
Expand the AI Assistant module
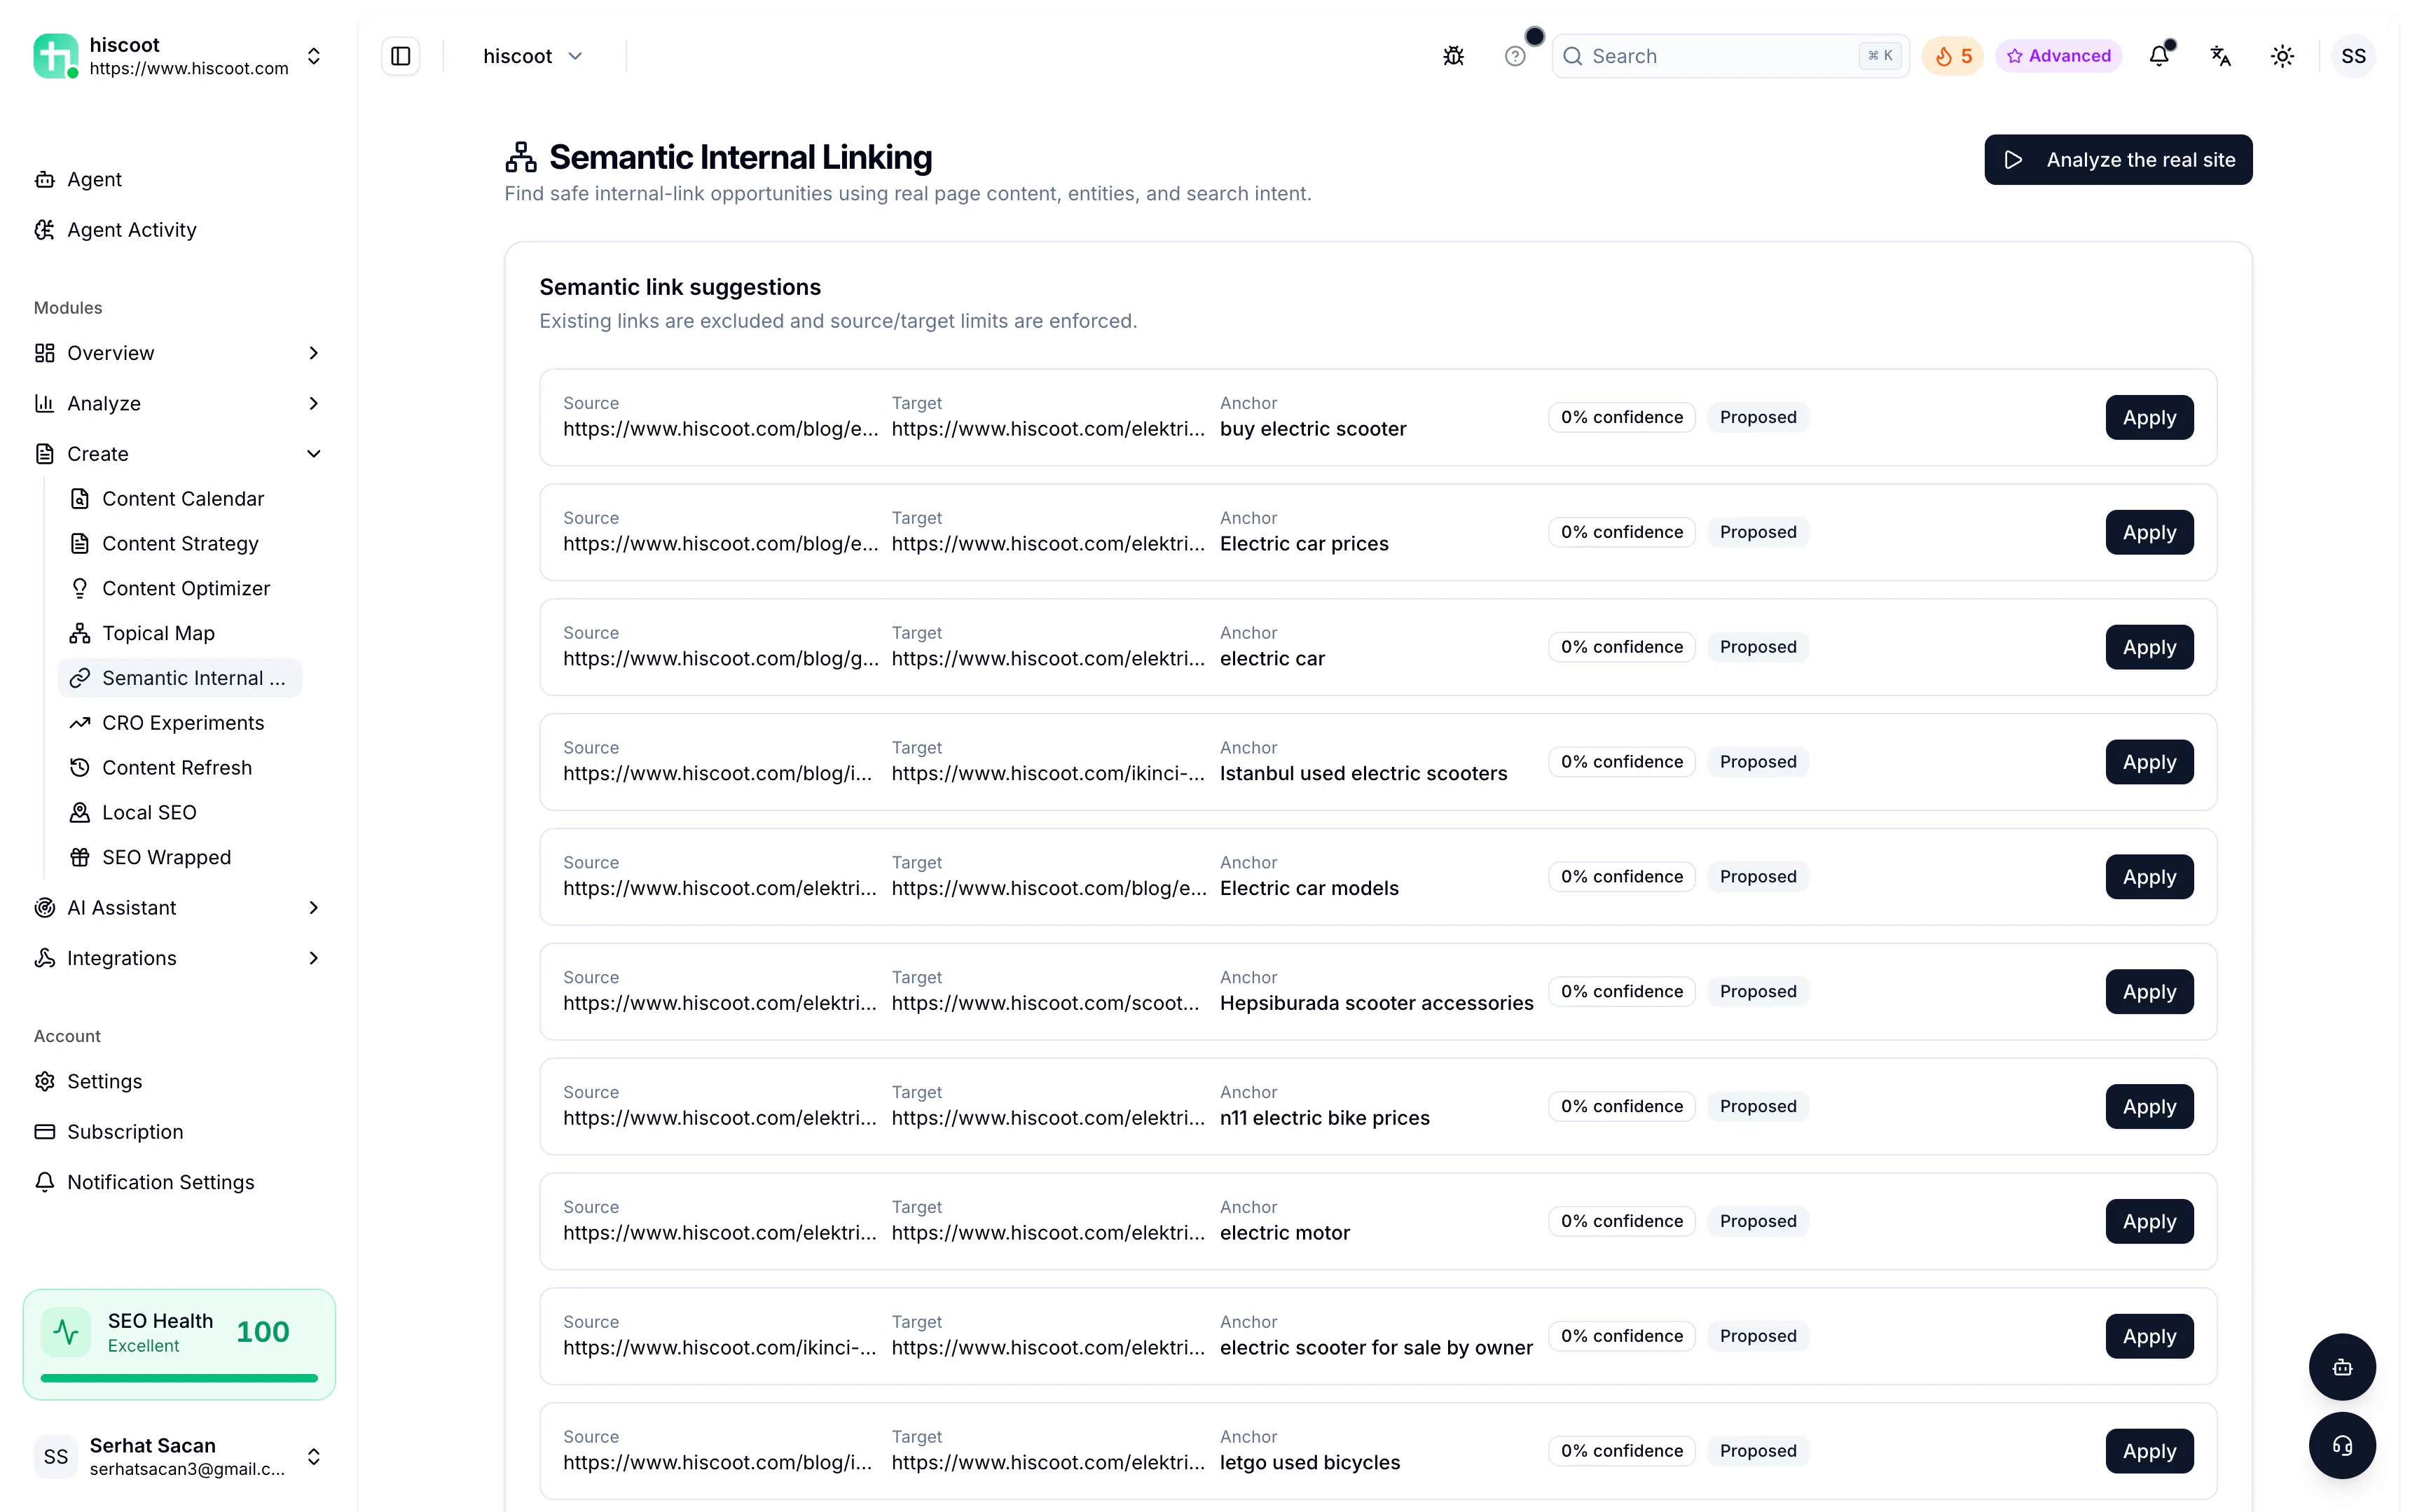click(179, 907)
